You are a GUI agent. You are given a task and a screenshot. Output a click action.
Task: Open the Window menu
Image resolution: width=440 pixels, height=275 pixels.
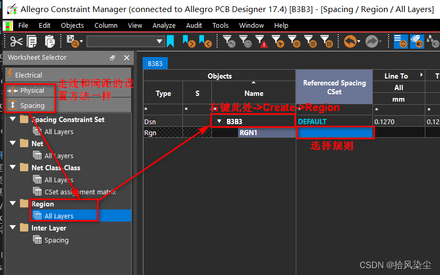click(x=251, y=26)
